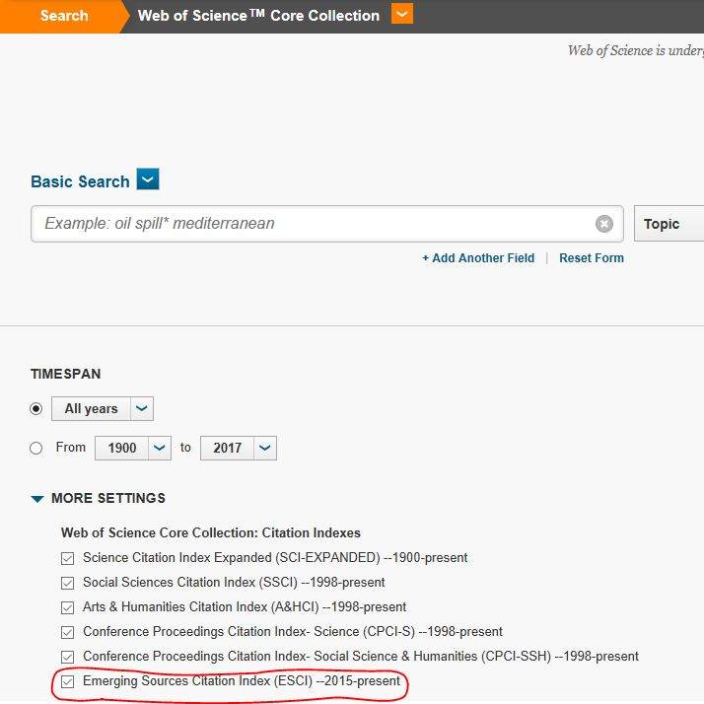The height and width of the screenshot is (704, 704).
Task: Uncheck Emerging Sources Citation Index checkbox
Action: pyautogui.click(x=67, y=681)
